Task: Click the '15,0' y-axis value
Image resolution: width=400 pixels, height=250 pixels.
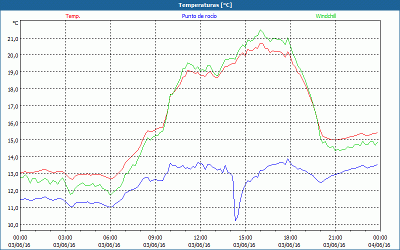Action: (x=13, y=140)
